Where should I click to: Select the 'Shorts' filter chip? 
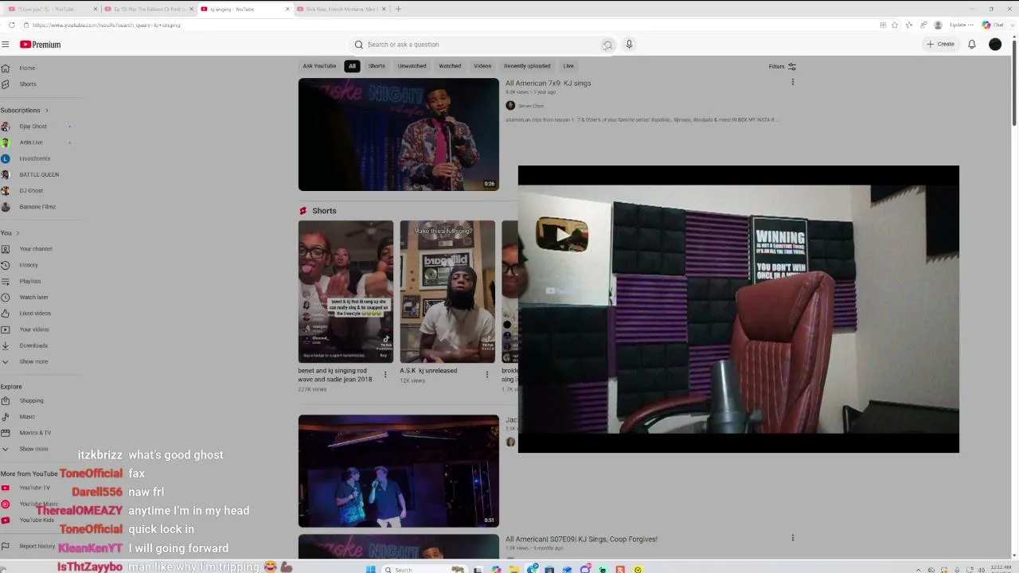pyautogui.click(x=377, y=66)
